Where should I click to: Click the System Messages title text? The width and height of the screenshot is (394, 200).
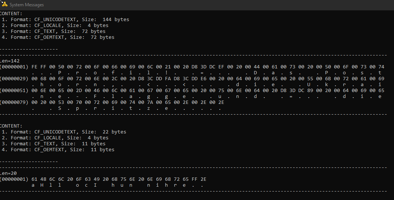click(x=27, y=5)
